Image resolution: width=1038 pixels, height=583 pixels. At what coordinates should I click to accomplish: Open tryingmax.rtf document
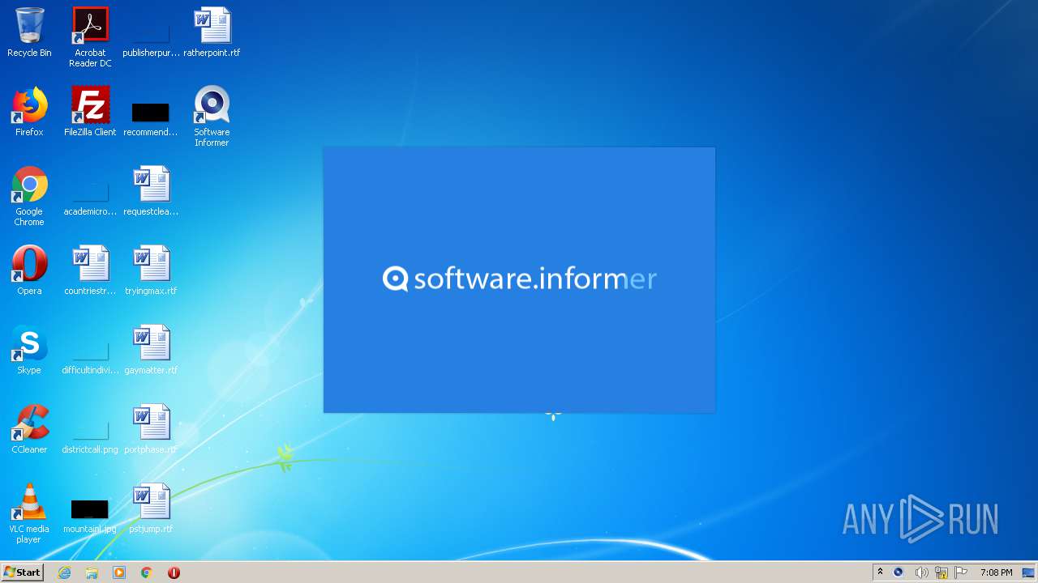click(151, 270)
